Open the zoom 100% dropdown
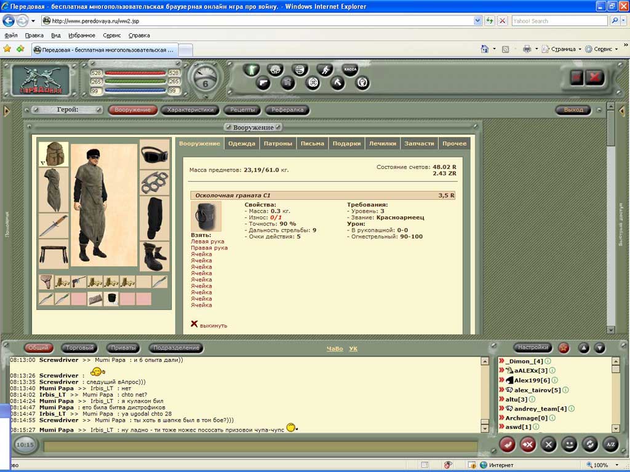Viewport: 630px width, 472px height. [x=618, y=465]
